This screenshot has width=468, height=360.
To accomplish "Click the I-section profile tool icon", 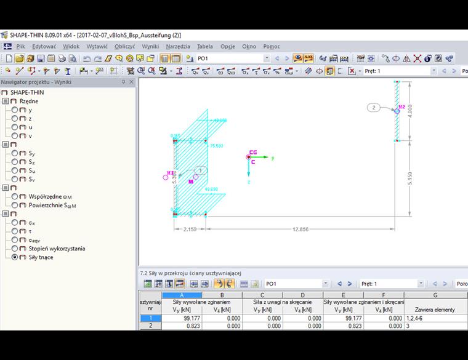I will 68,71.
